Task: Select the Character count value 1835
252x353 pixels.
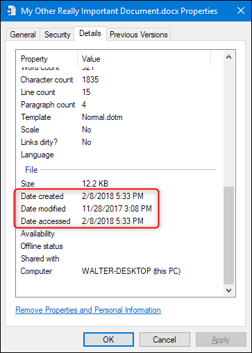Action: click(90, 80)
